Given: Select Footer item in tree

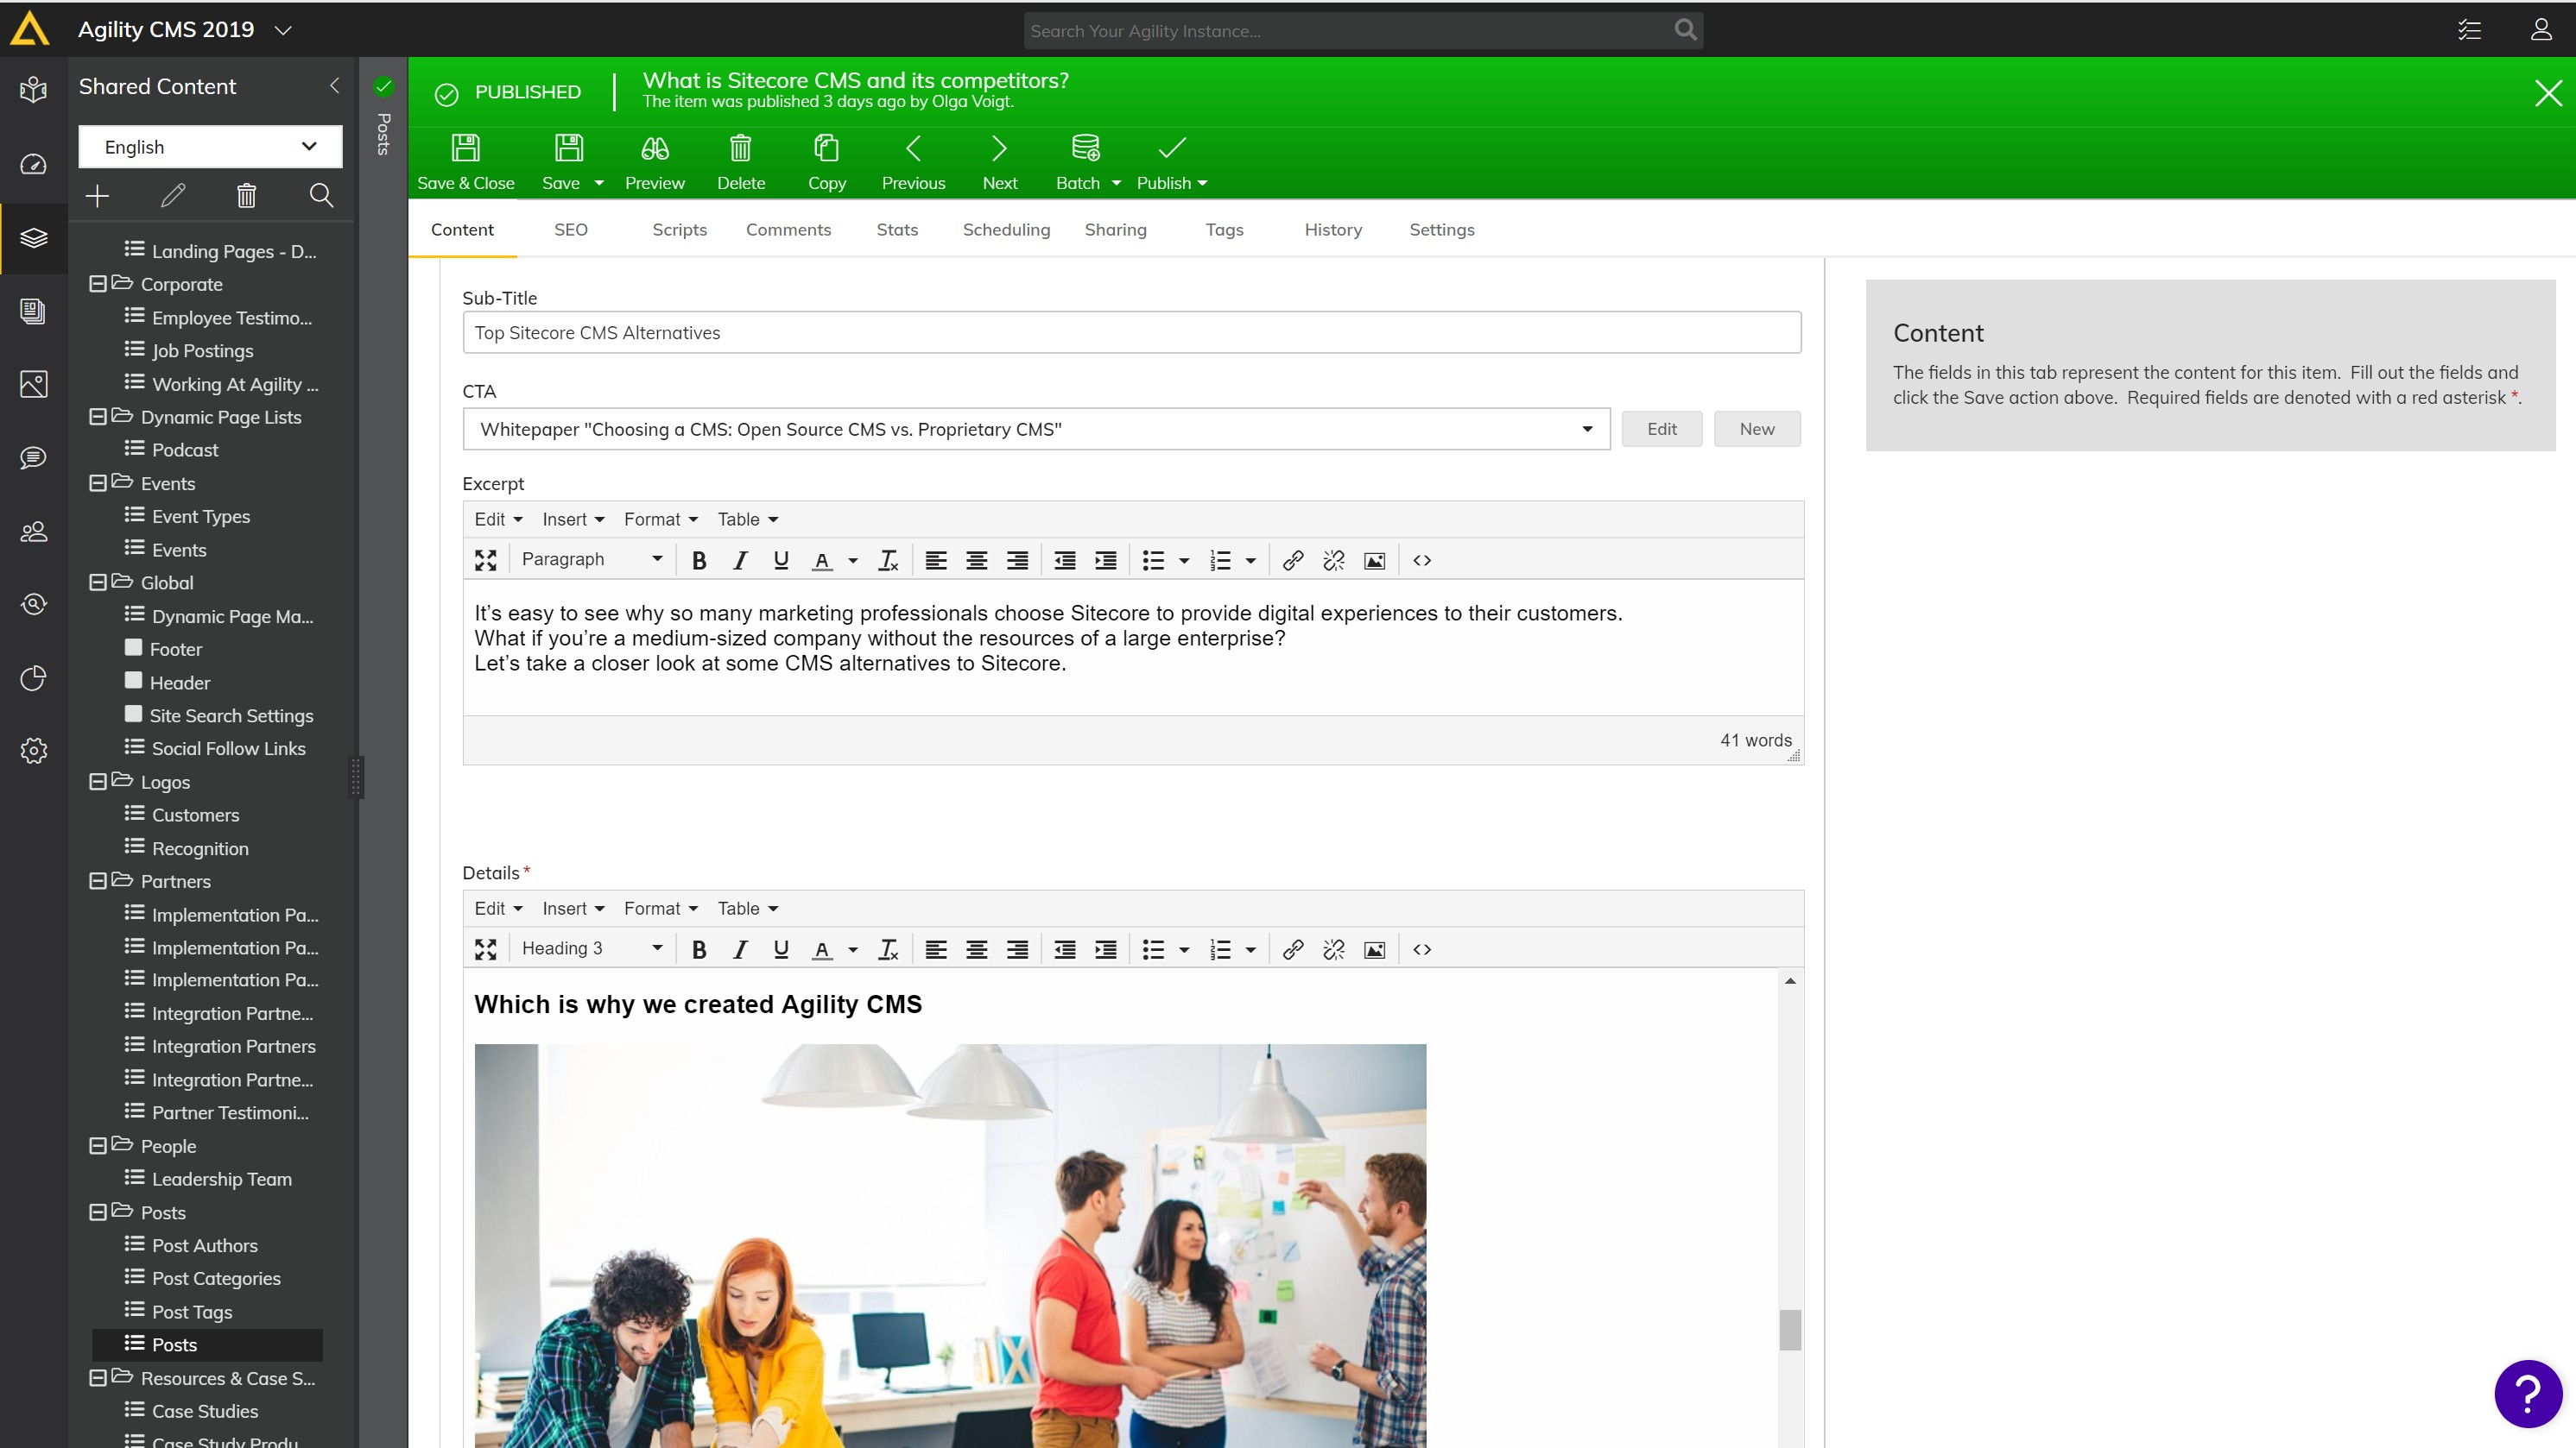Looking at the screenshot, I should pyautogui.click(x=175, y=650).
